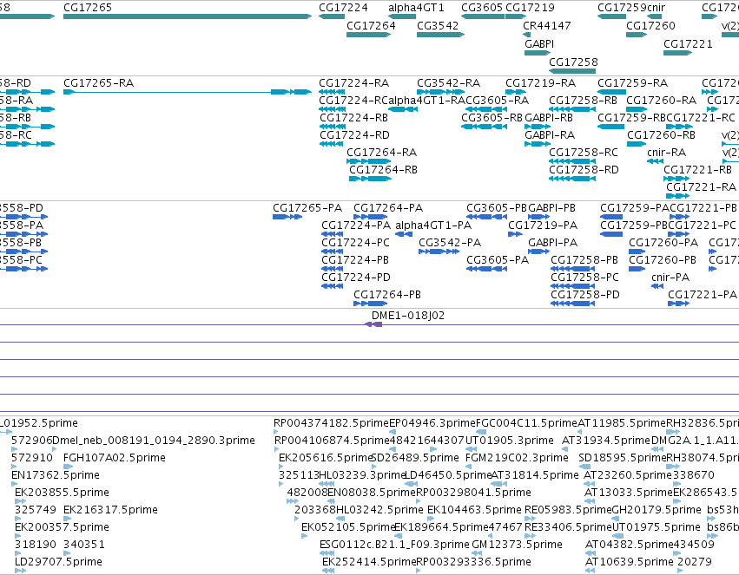Select the DME1-018J02 feature label
The width and height of the screenshot is (739, 575).
pos(408,316)
